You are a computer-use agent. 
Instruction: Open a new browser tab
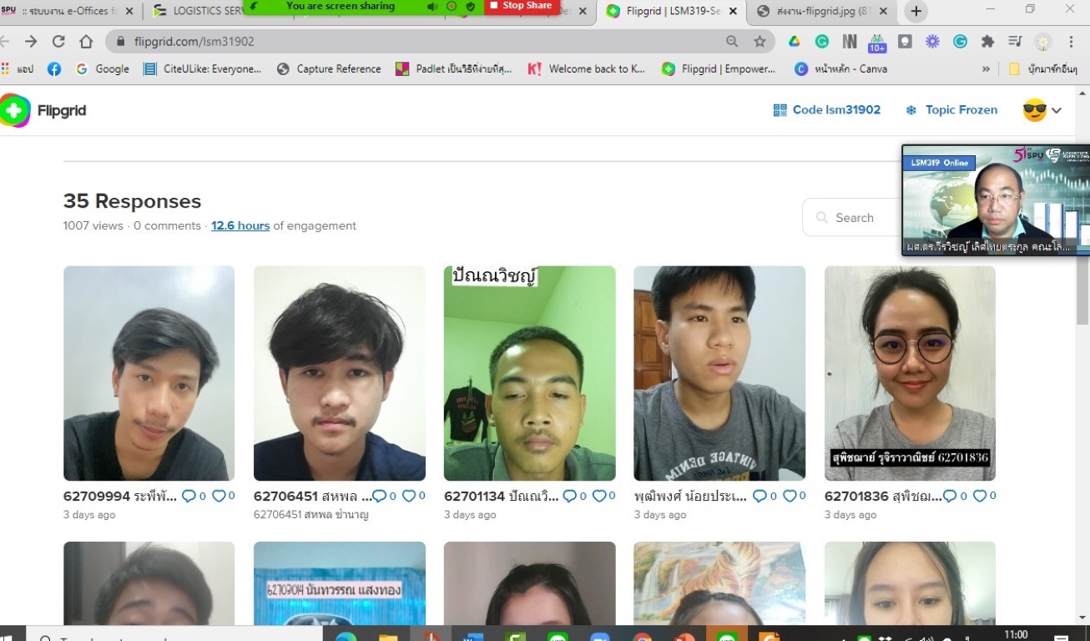pos(916,11)
